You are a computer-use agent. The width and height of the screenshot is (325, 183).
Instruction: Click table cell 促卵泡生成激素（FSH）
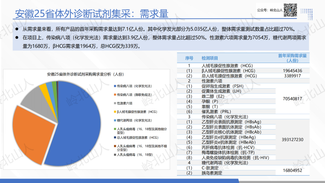[223, 86]
